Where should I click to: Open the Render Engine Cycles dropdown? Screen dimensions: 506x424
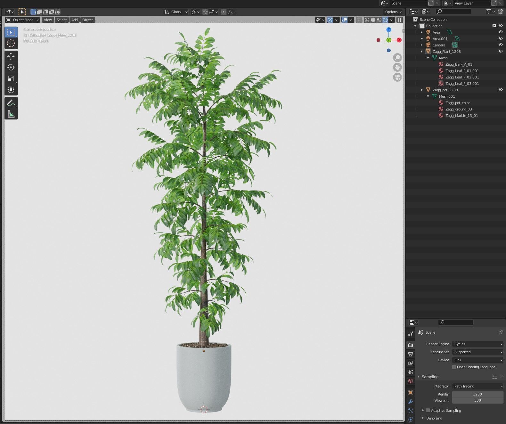click(478, 344)
